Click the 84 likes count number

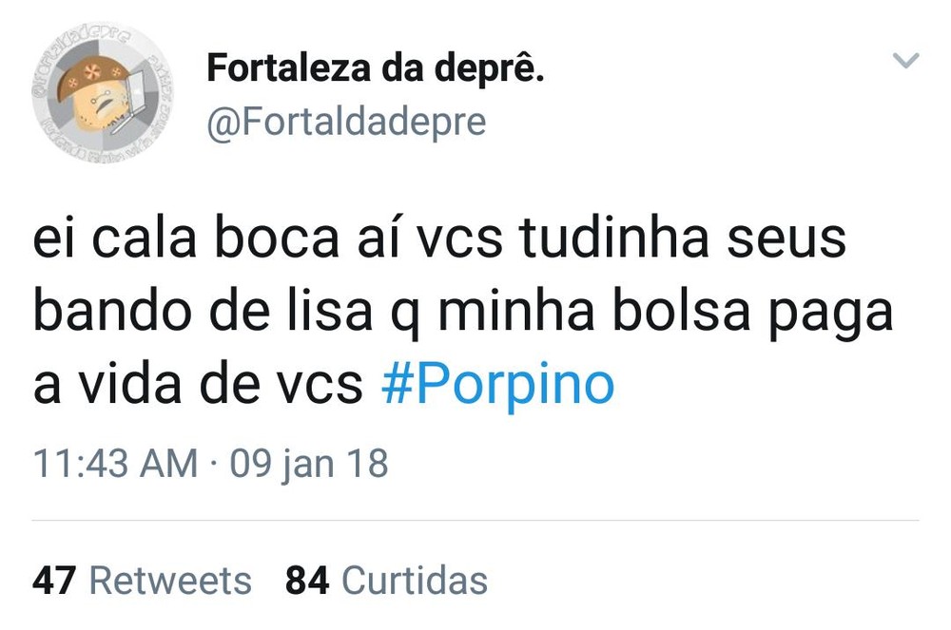(x=307, y=580)
